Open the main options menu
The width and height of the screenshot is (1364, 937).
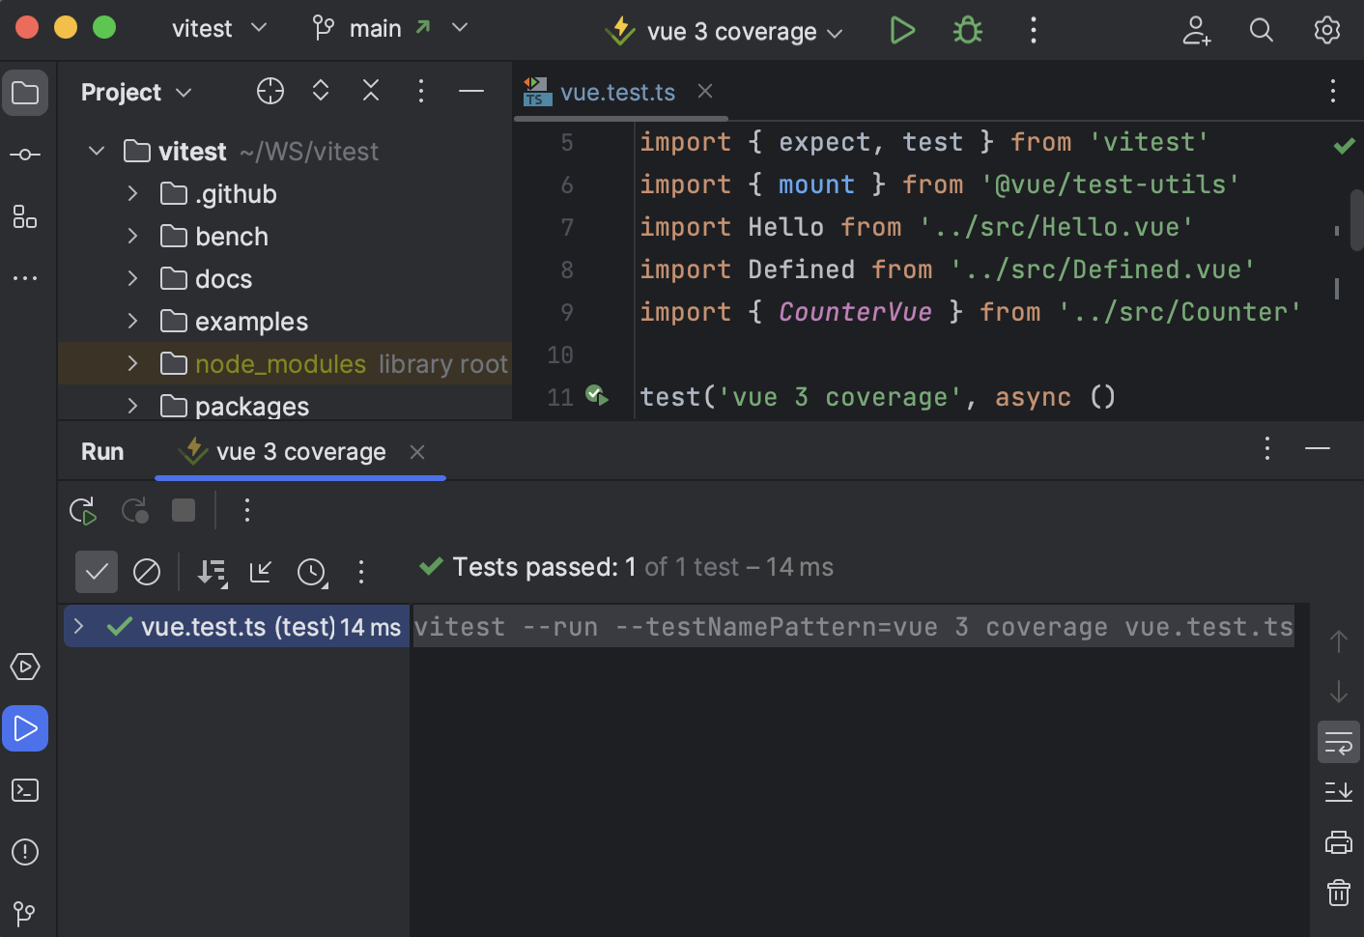1033,30
